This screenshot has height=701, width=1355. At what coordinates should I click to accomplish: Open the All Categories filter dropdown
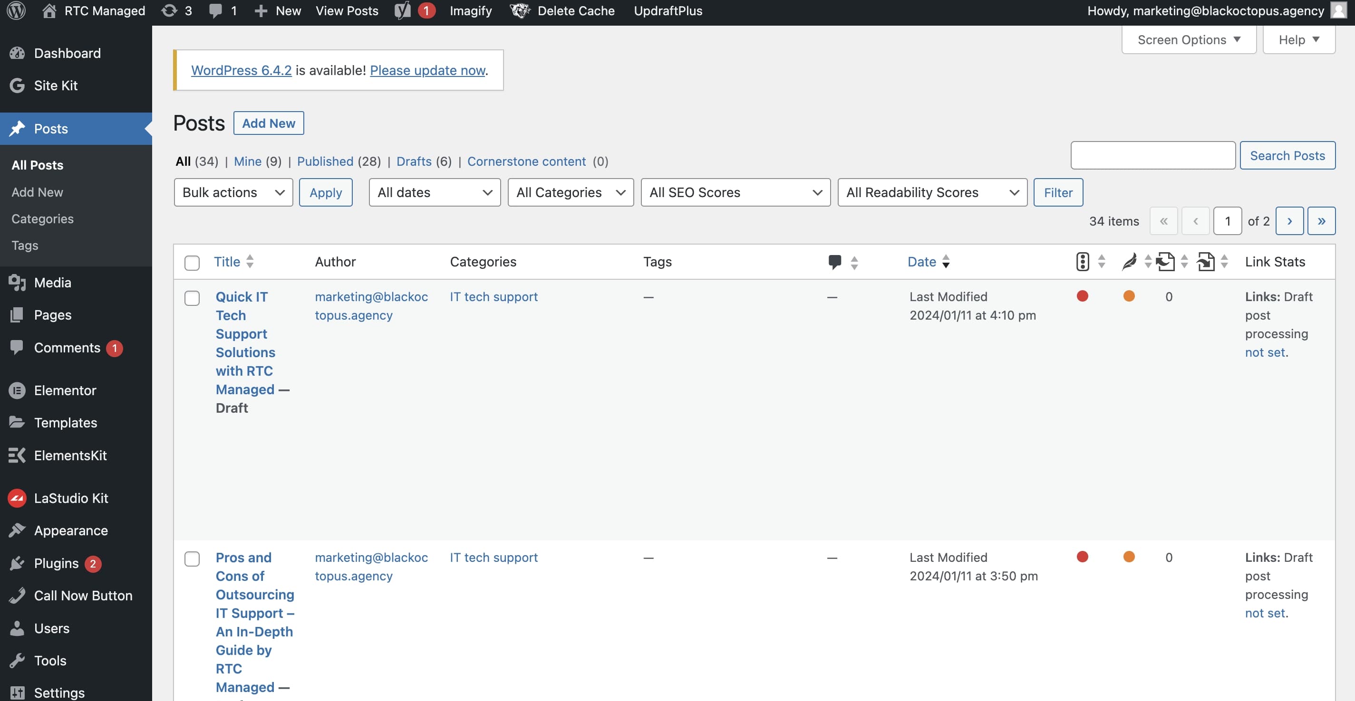pyautogui.click(x=570, y=192)
